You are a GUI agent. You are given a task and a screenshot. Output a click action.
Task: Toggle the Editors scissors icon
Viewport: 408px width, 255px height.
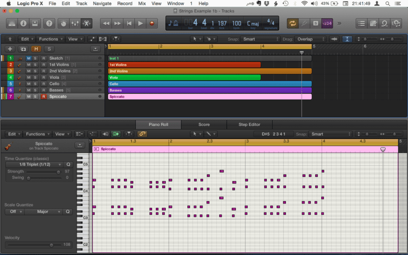pos(86,23)
